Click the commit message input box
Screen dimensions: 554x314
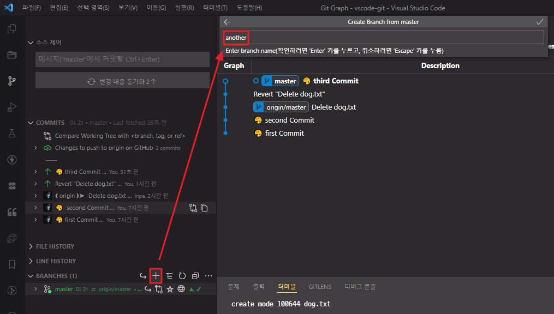tap(122, 59)
